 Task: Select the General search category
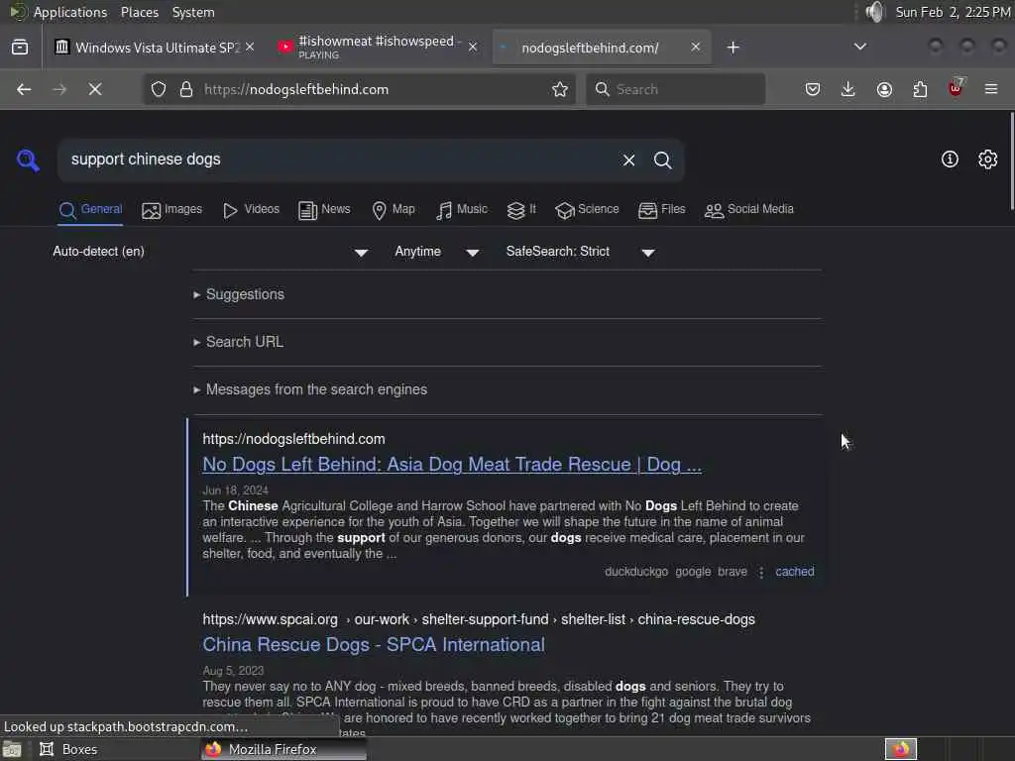[90, 210]
